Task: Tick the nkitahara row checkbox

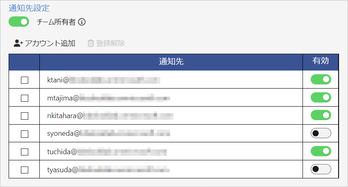Action: [x=25, y=116]
